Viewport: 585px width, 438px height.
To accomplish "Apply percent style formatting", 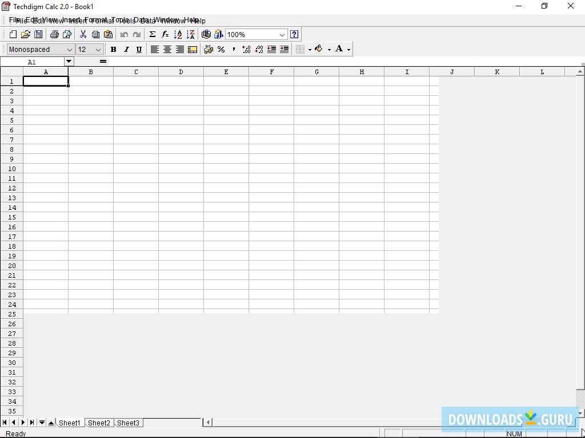I will (x=221, y=50).
